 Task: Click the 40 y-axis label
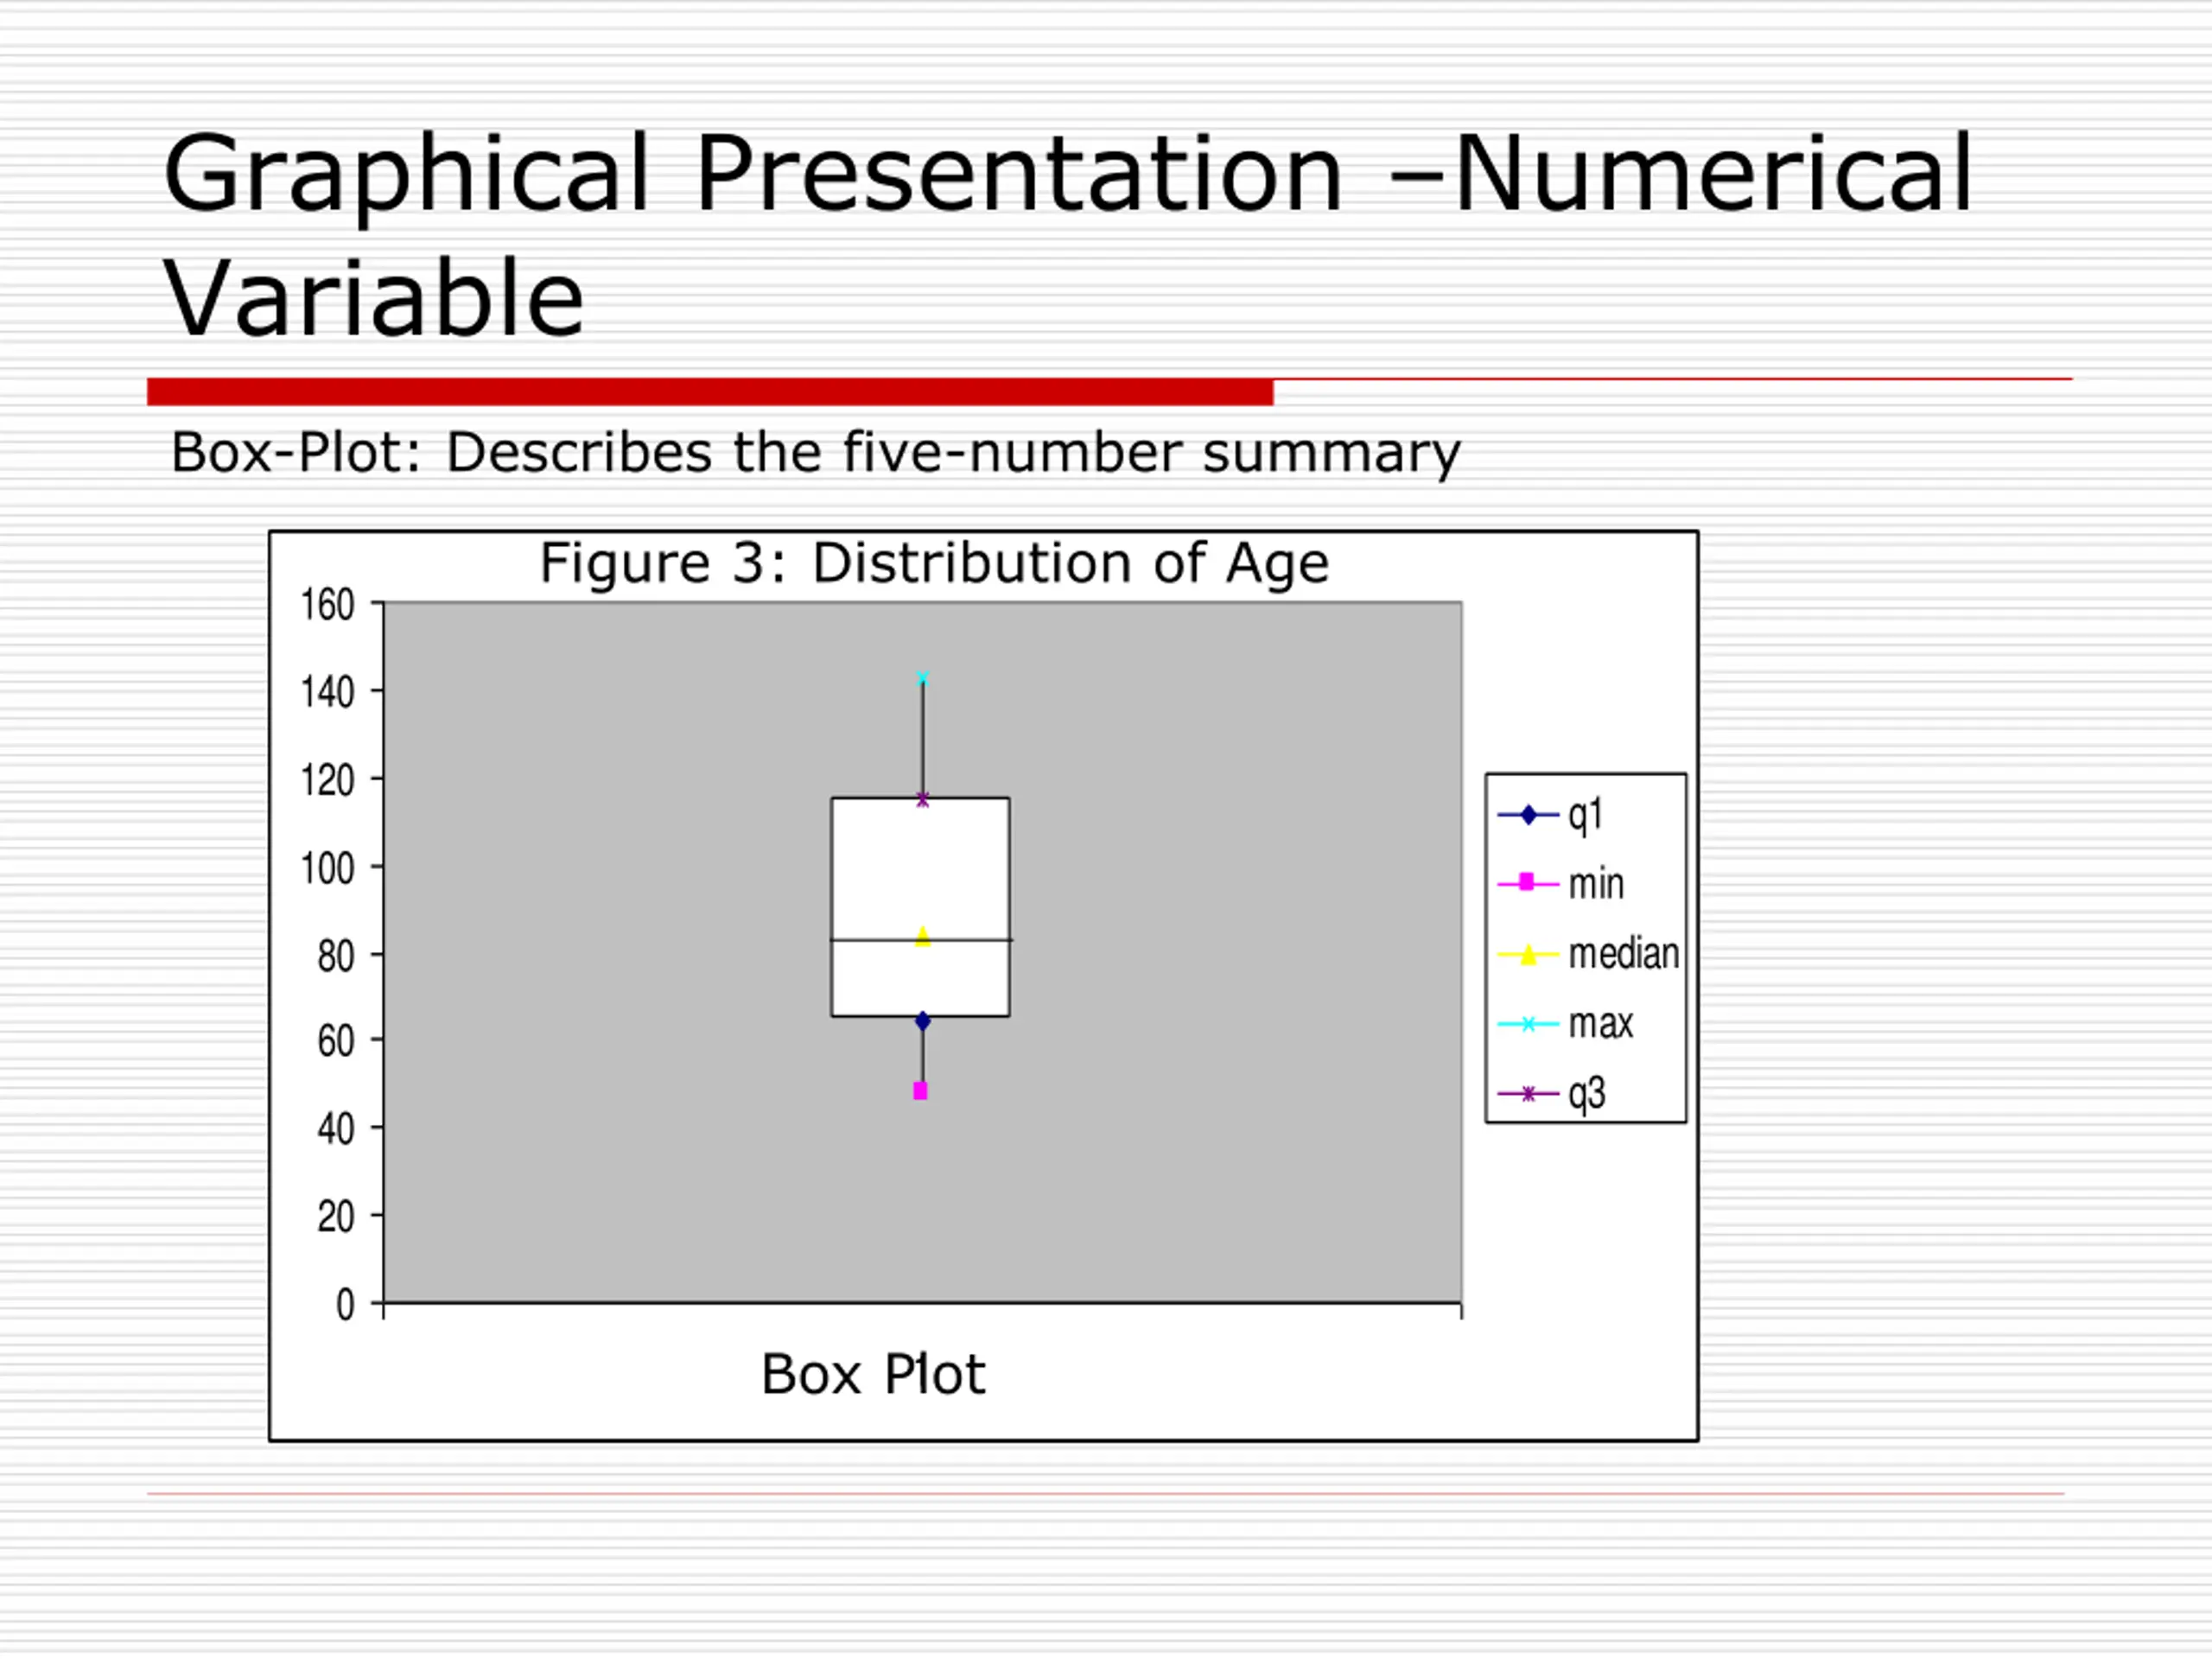336,1128
